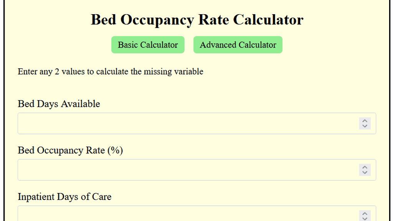Click the Bed Occupancy Rate (%) label
The image size is (393, 221).
[x=70, y=150]
